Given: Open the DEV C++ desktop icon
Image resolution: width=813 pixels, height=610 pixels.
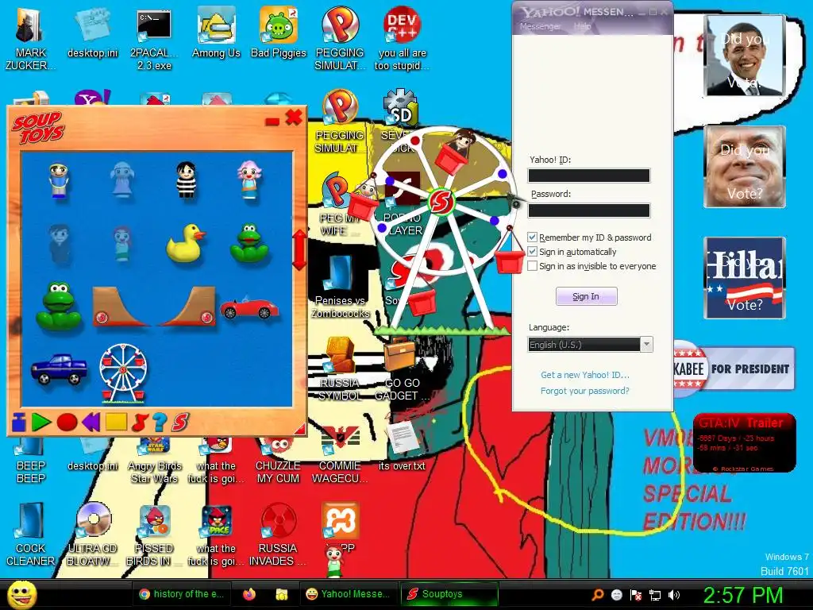Looking at the screenshot, I should (402, 37).
